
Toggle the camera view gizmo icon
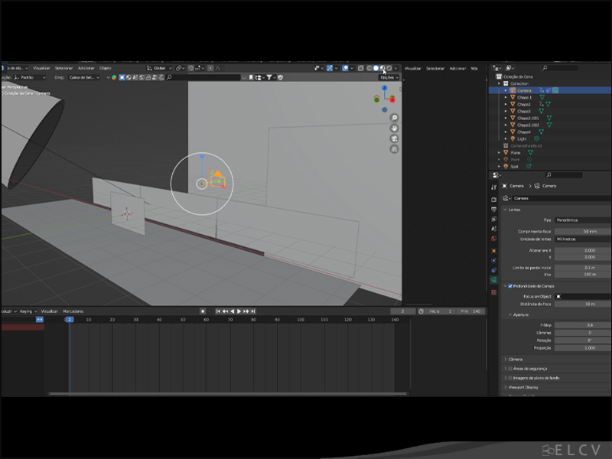[x=395, y=138]
